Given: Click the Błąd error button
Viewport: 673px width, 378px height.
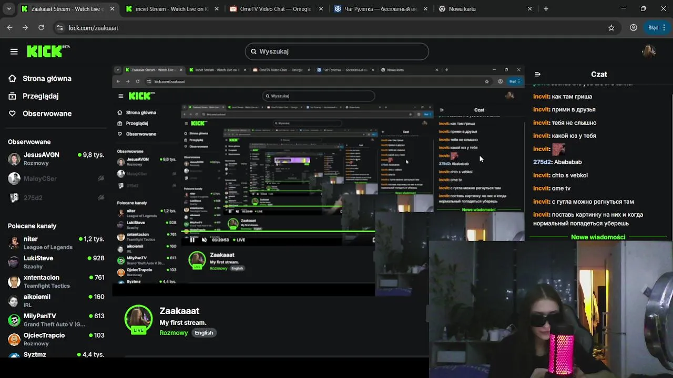Looking at the screenshot, I should click(x=654, y=28).
